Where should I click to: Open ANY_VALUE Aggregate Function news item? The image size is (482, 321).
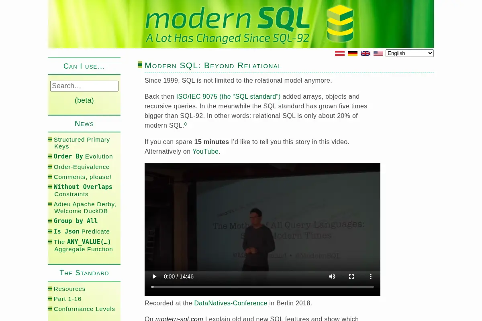point(83,245)
